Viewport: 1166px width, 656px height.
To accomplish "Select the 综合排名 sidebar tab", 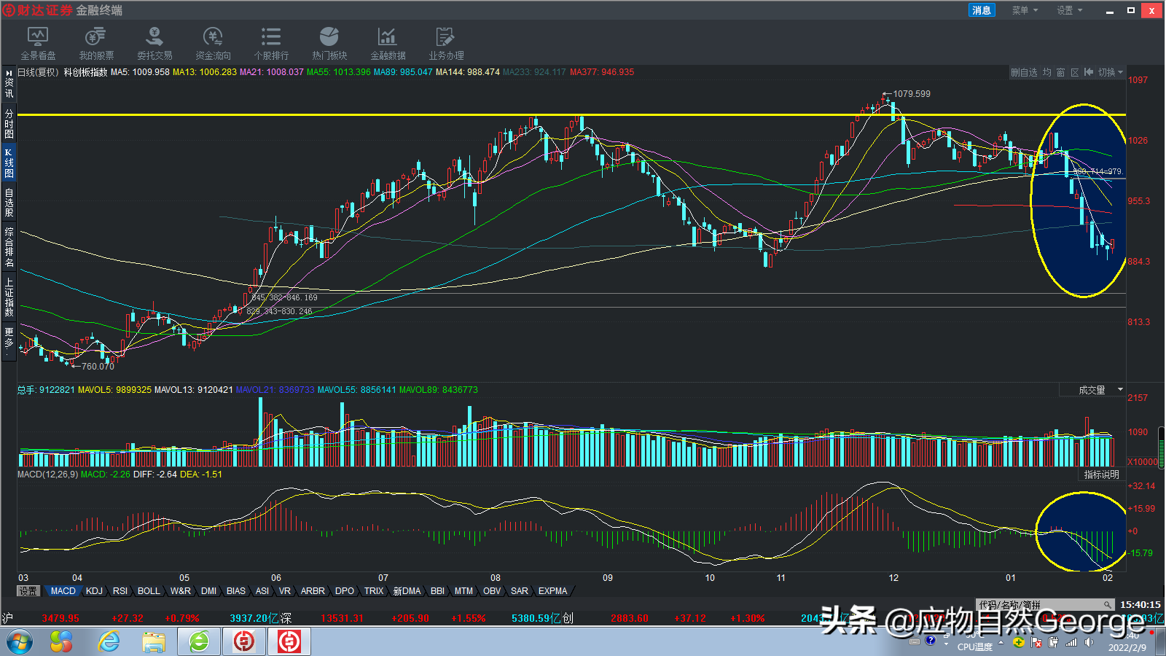I will pos(9,247).
